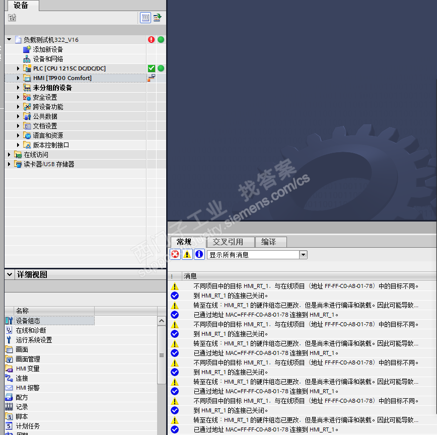Click the 计划任务 icon

pyautogui.click(x=9, y=426)
